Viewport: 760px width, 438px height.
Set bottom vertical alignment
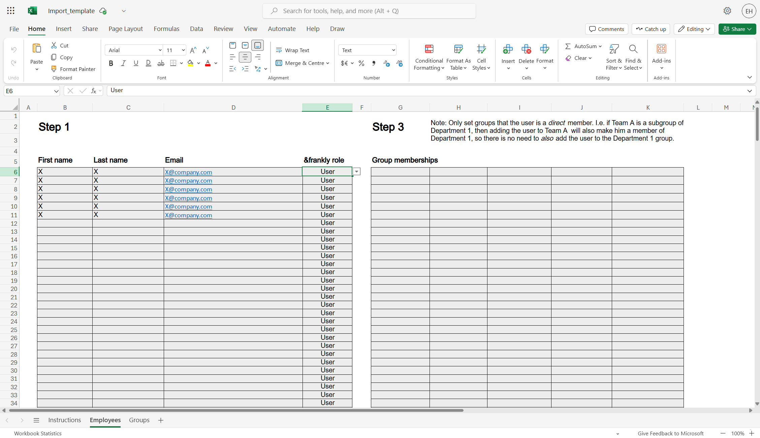pyautogui.click(x=257, y=45)
